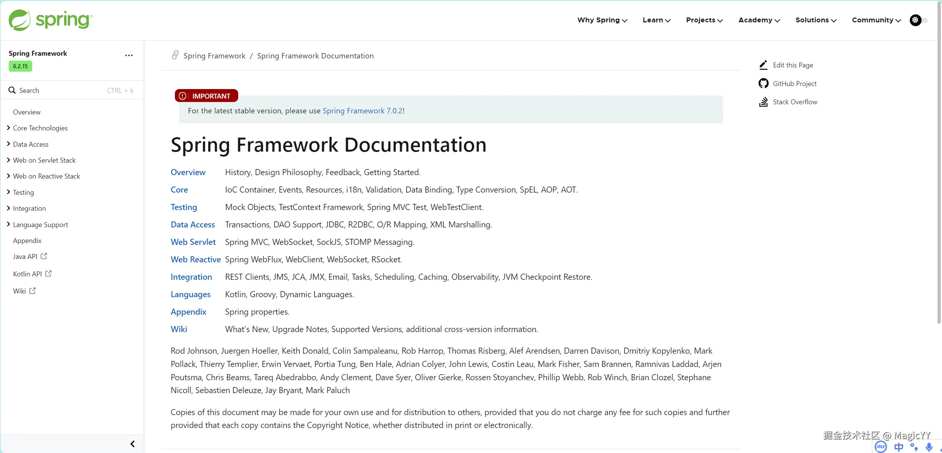
Task: Open the Community menu
Action: coord(876,20)
